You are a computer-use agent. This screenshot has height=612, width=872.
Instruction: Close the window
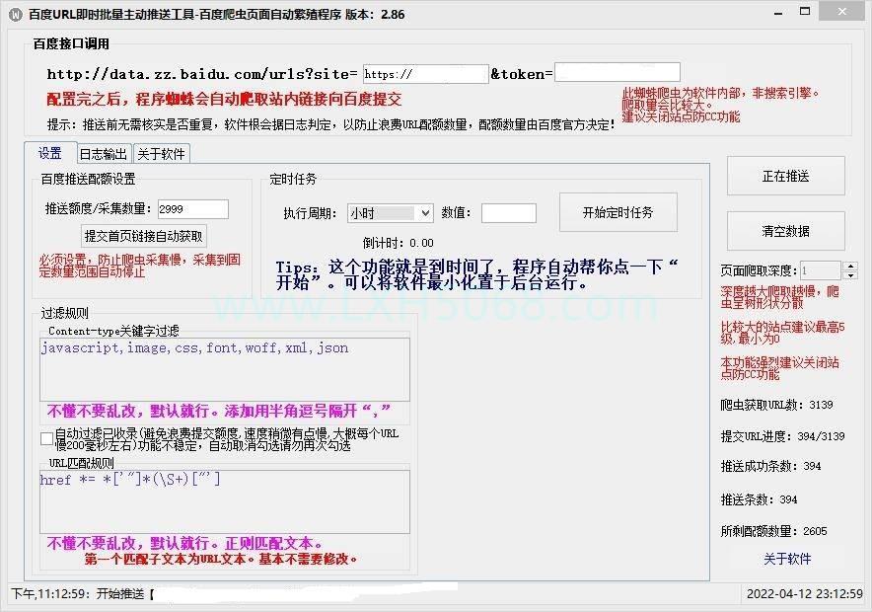842,12
